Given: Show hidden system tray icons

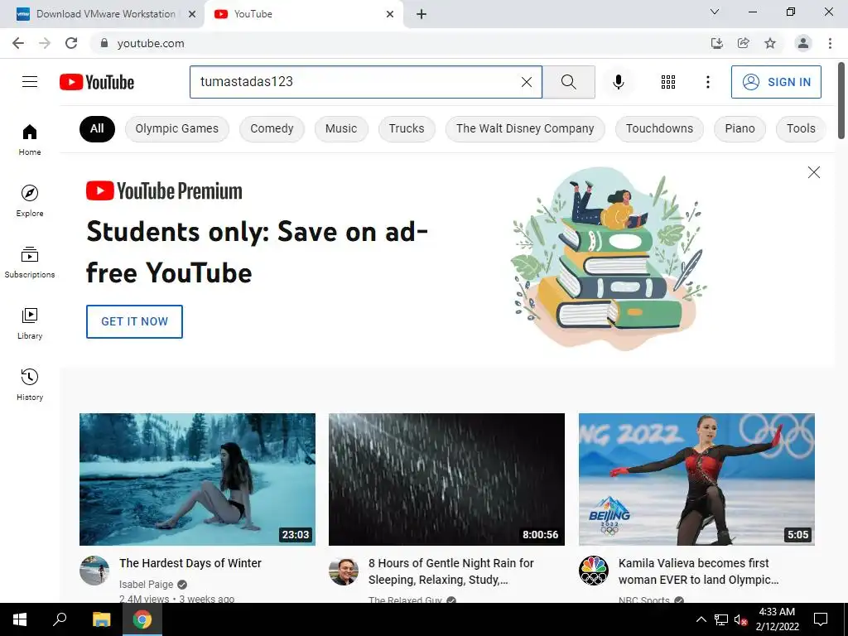Looking at the screenshot, I should pyautogui.click(x=701, y=619).
